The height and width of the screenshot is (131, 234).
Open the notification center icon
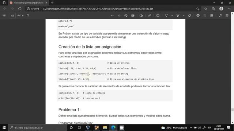click(x=228, y=128)
